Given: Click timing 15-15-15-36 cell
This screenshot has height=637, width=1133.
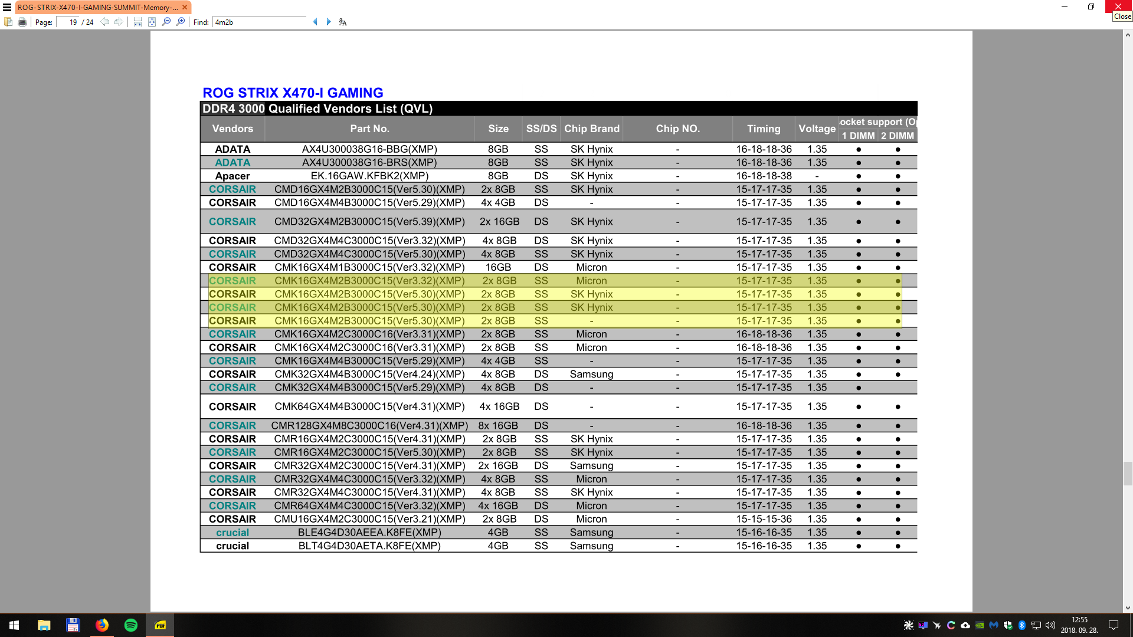Looking at the screenshot, I should (764, 519).
